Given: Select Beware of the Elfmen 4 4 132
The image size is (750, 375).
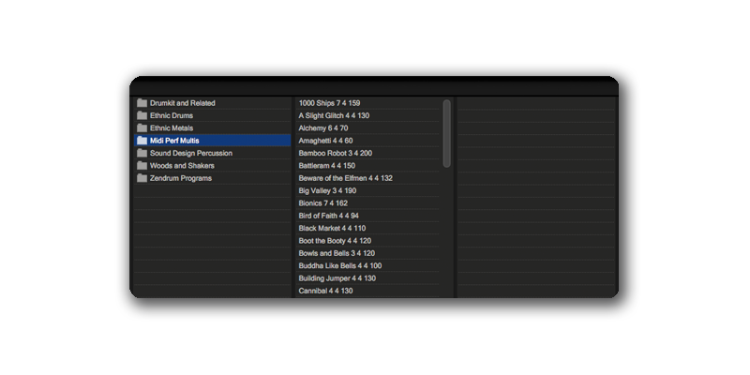Looking at the screenshot, I should pyautogui.click(x=345, y=178).
